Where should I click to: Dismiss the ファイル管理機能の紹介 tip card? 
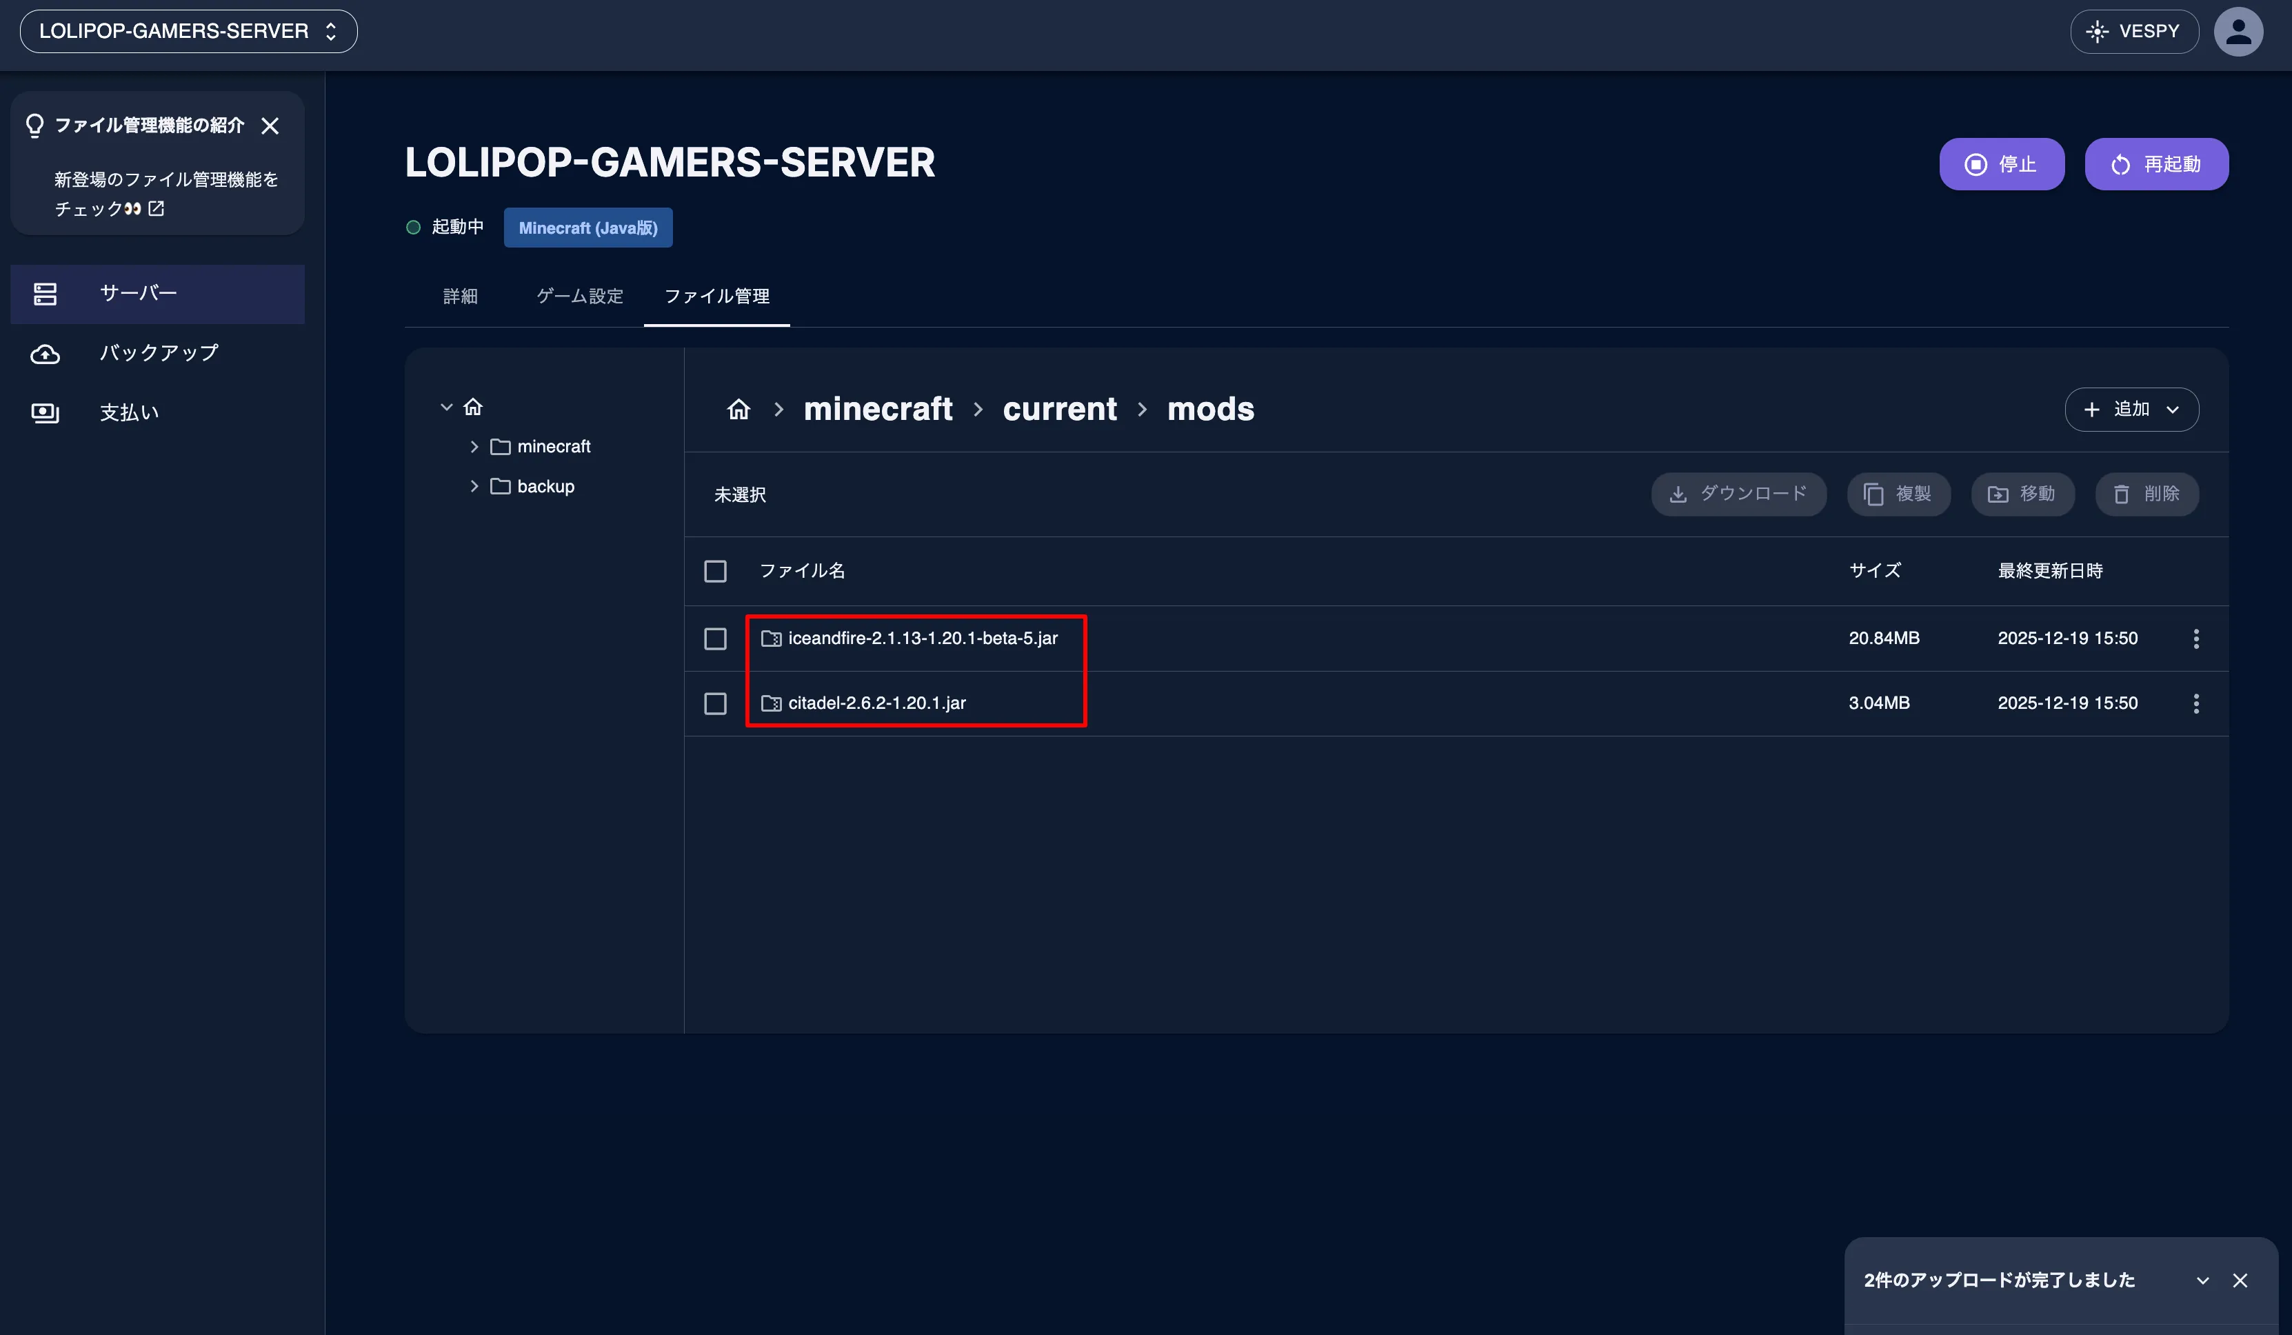pos(270,126)
